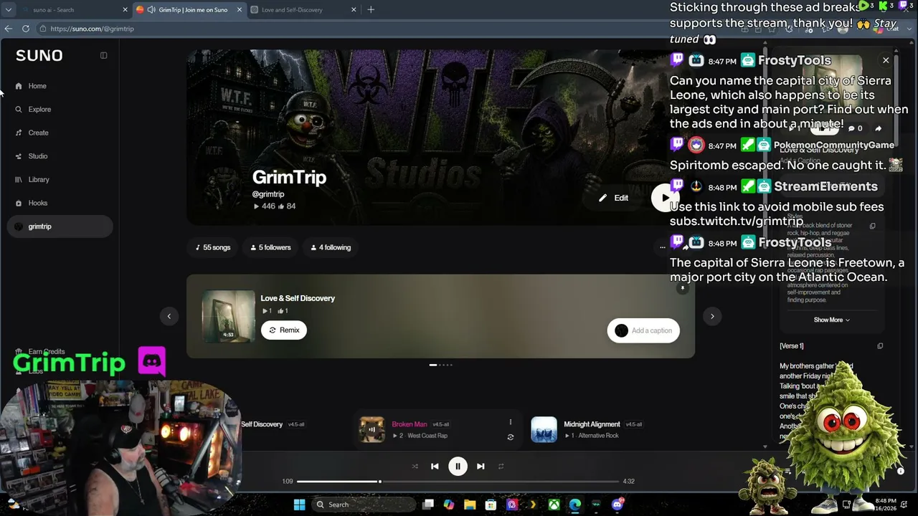Open the Midnight Alignment song title
The width and height of the screenshot is (918, 516).
592,424
